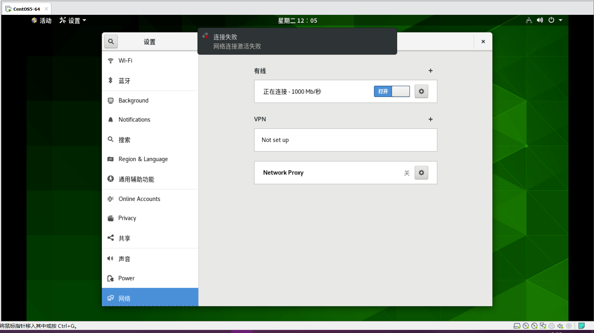Viewport: 594px width, 333px height.
Task: Click the 连接失败 notification banner
Action: pos(297,41)
